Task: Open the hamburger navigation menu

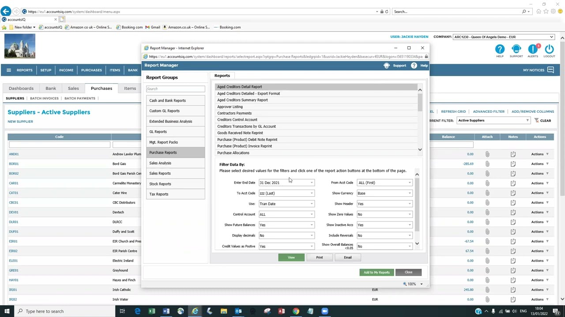Action: [x=8, y=70]
